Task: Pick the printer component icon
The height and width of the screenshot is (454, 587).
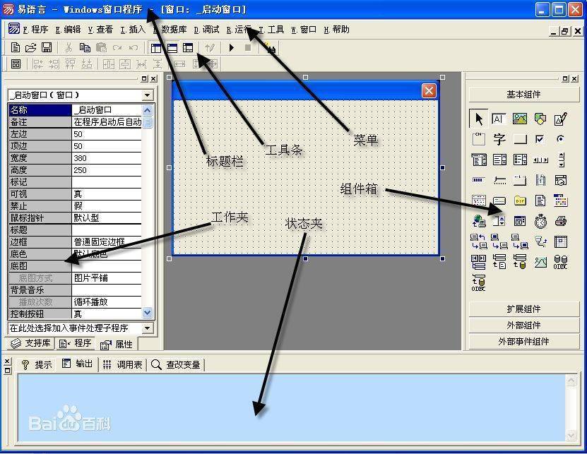Action: coord(560,221)
